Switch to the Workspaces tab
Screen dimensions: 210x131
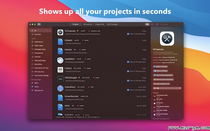coord(87,24)
